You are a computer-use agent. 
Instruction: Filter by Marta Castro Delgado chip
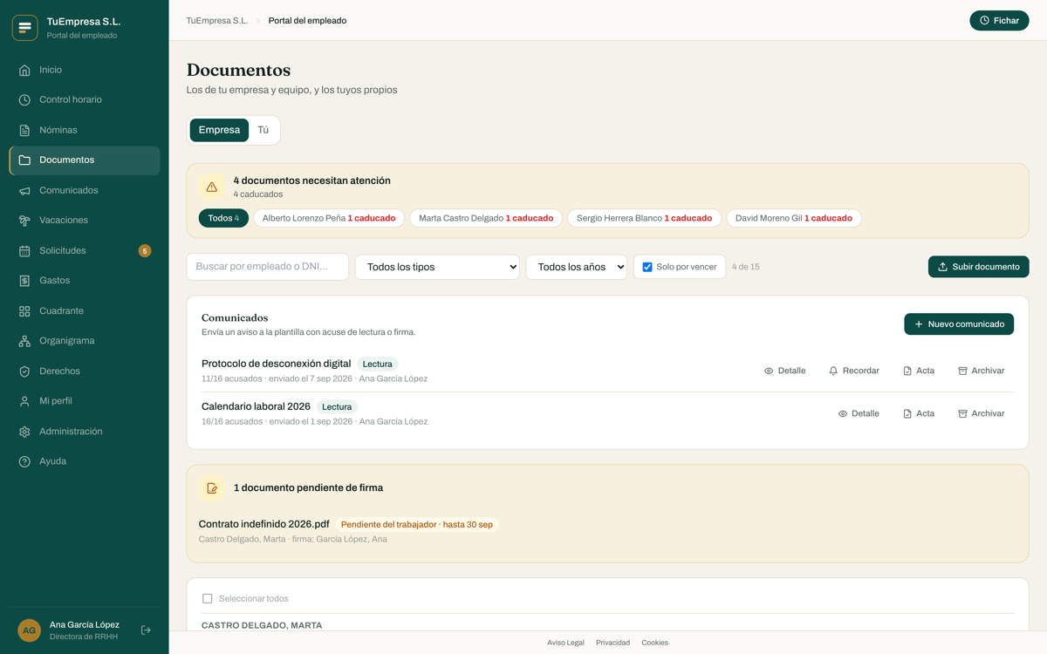tap(486, 218)
